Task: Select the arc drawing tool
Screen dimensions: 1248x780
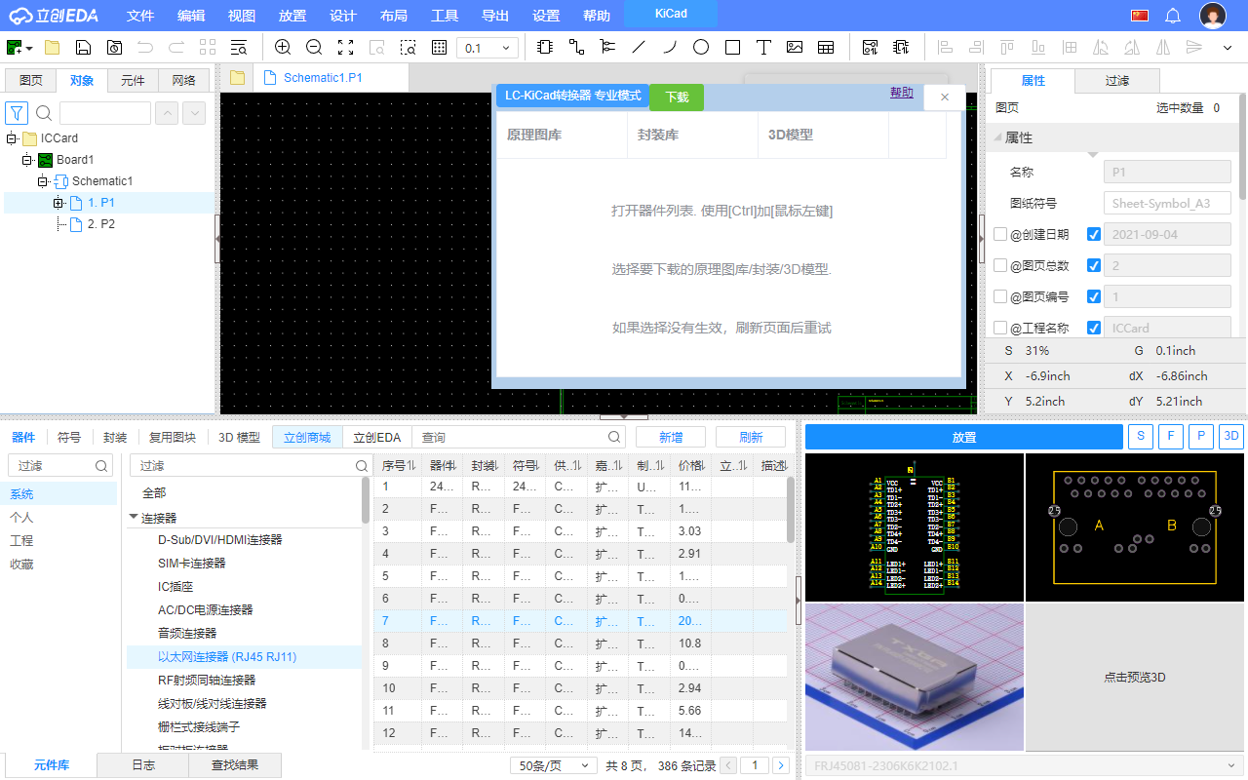Action: point(670,47)
